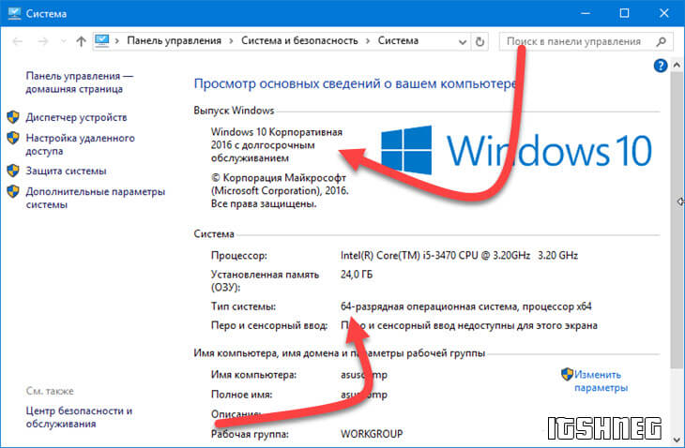This screenshot has height=448, width=685.
Task: Minimize the Система window
Action: (586, 13)
